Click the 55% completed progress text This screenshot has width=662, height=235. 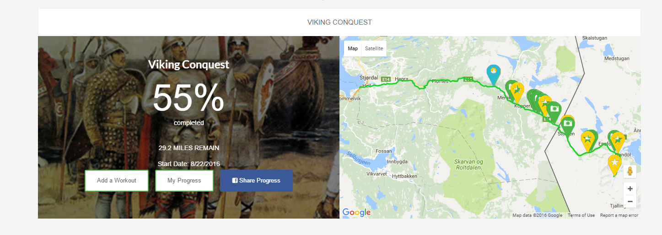[188, 103]
